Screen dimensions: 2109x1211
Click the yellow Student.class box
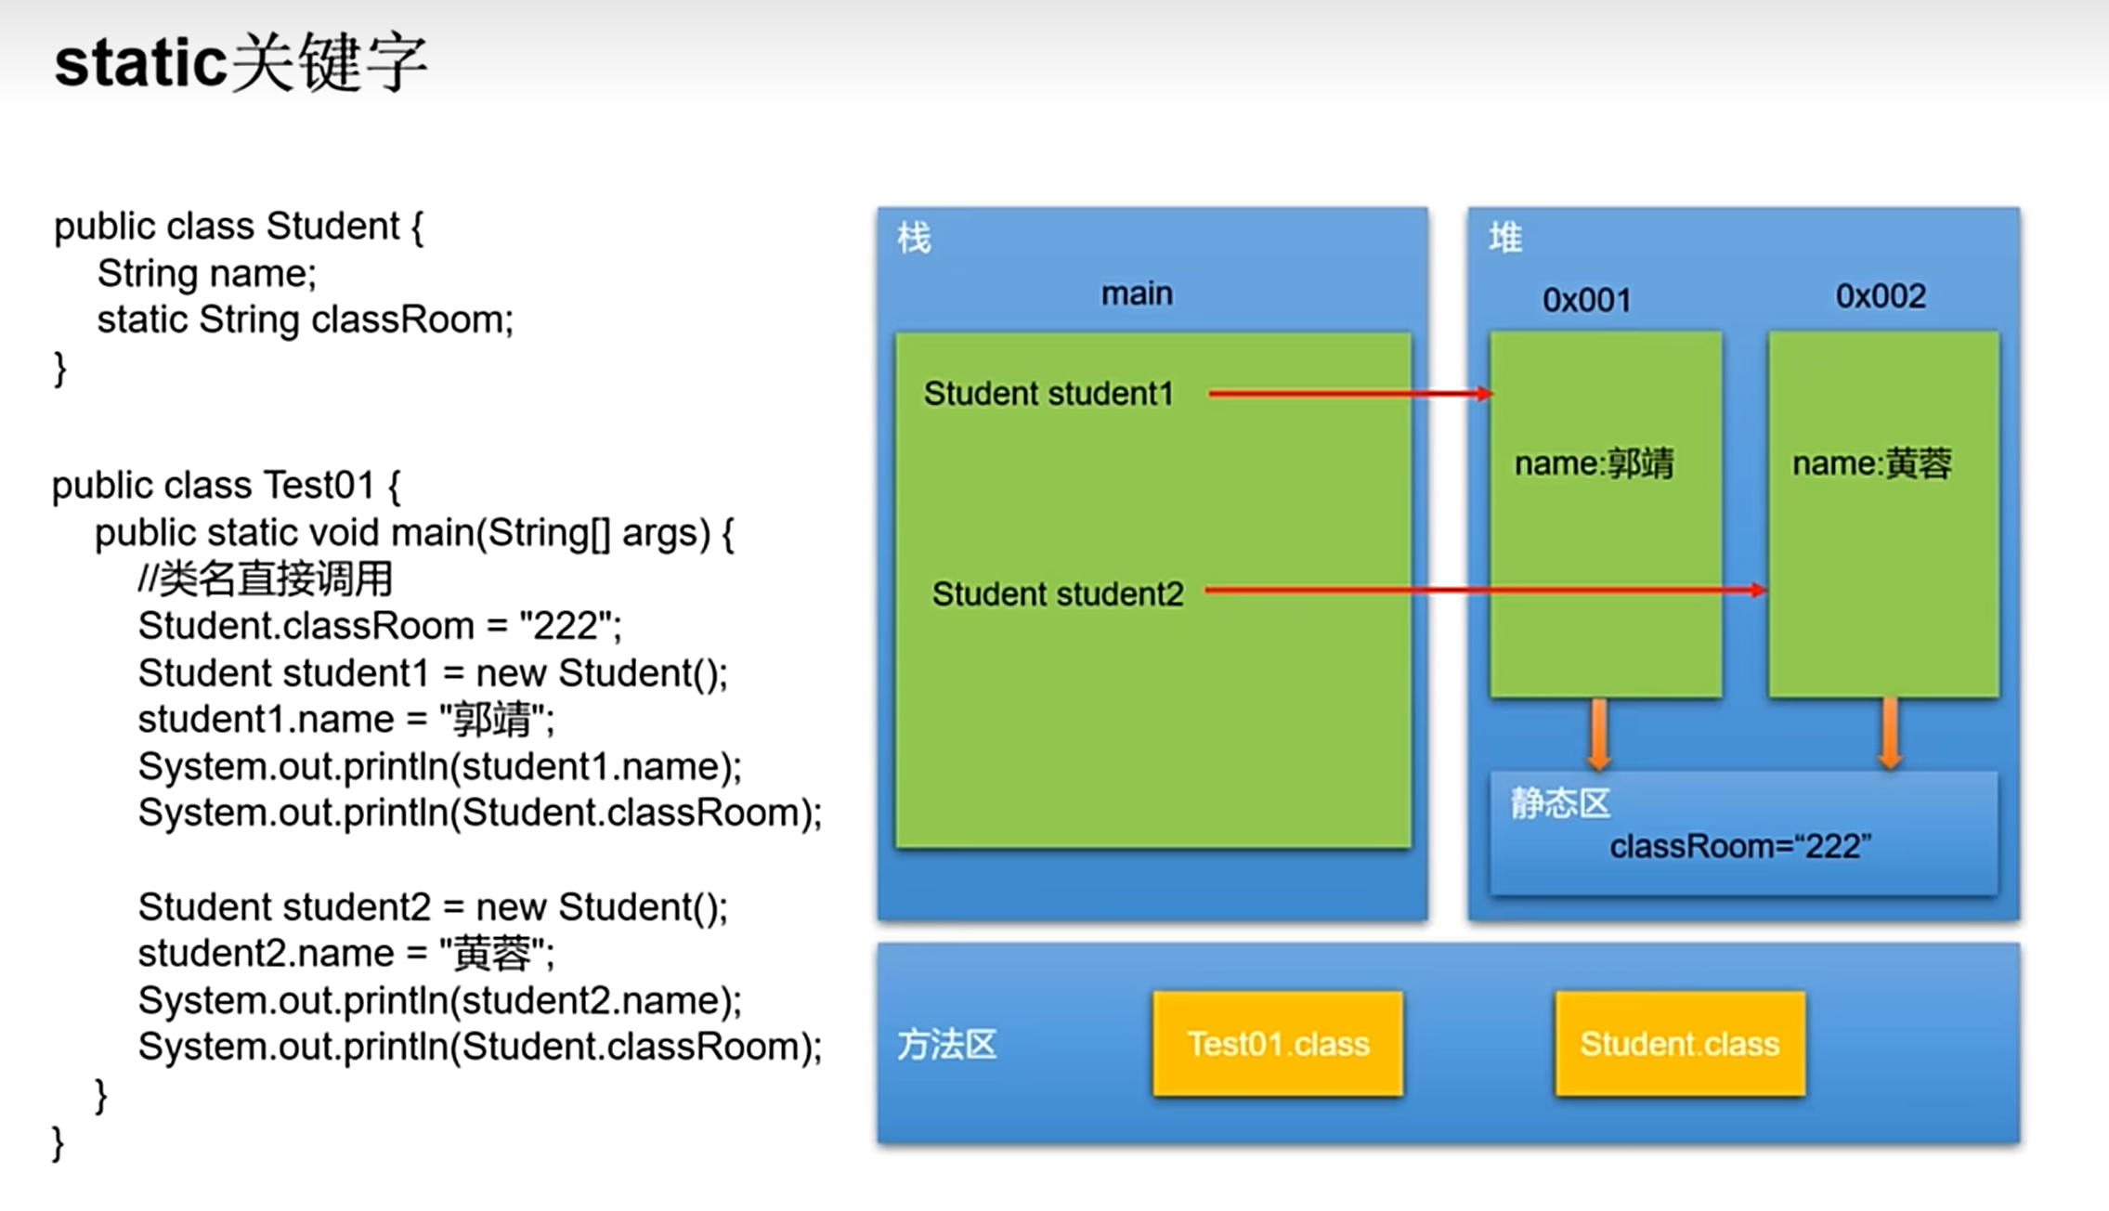click(x=1680, y=1044)
